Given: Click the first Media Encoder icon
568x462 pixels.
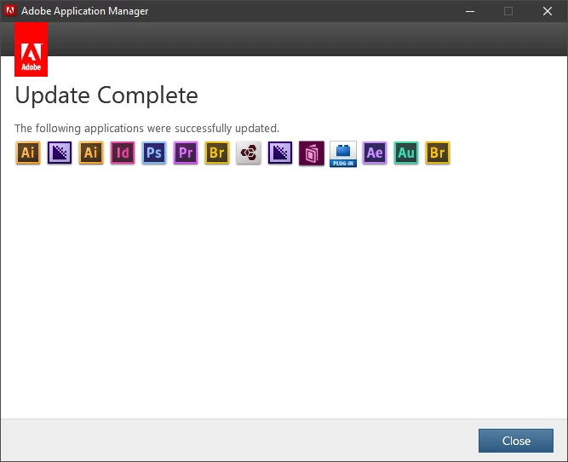Looking at the screenshot, I should (60, 153).
